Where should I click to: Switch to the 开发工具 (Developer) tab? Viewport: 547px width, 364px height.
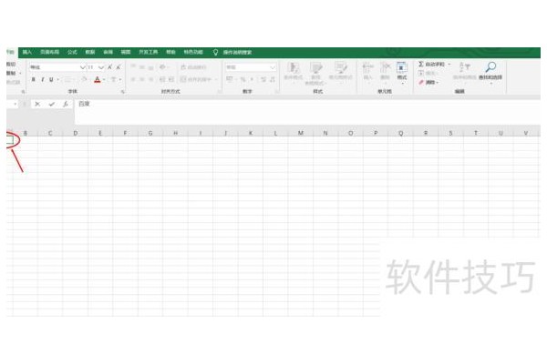149,52
